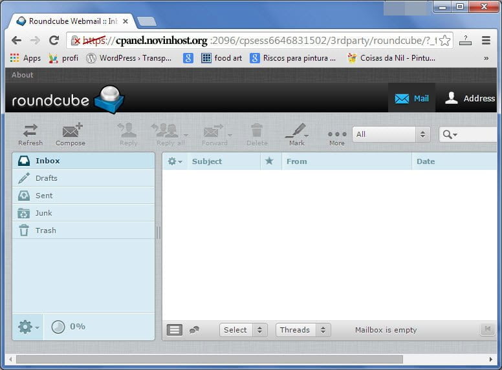This screenshot has height=370, width=502.
Task: Close the Roundcube Webmail tab
Action: coord(125,21)
